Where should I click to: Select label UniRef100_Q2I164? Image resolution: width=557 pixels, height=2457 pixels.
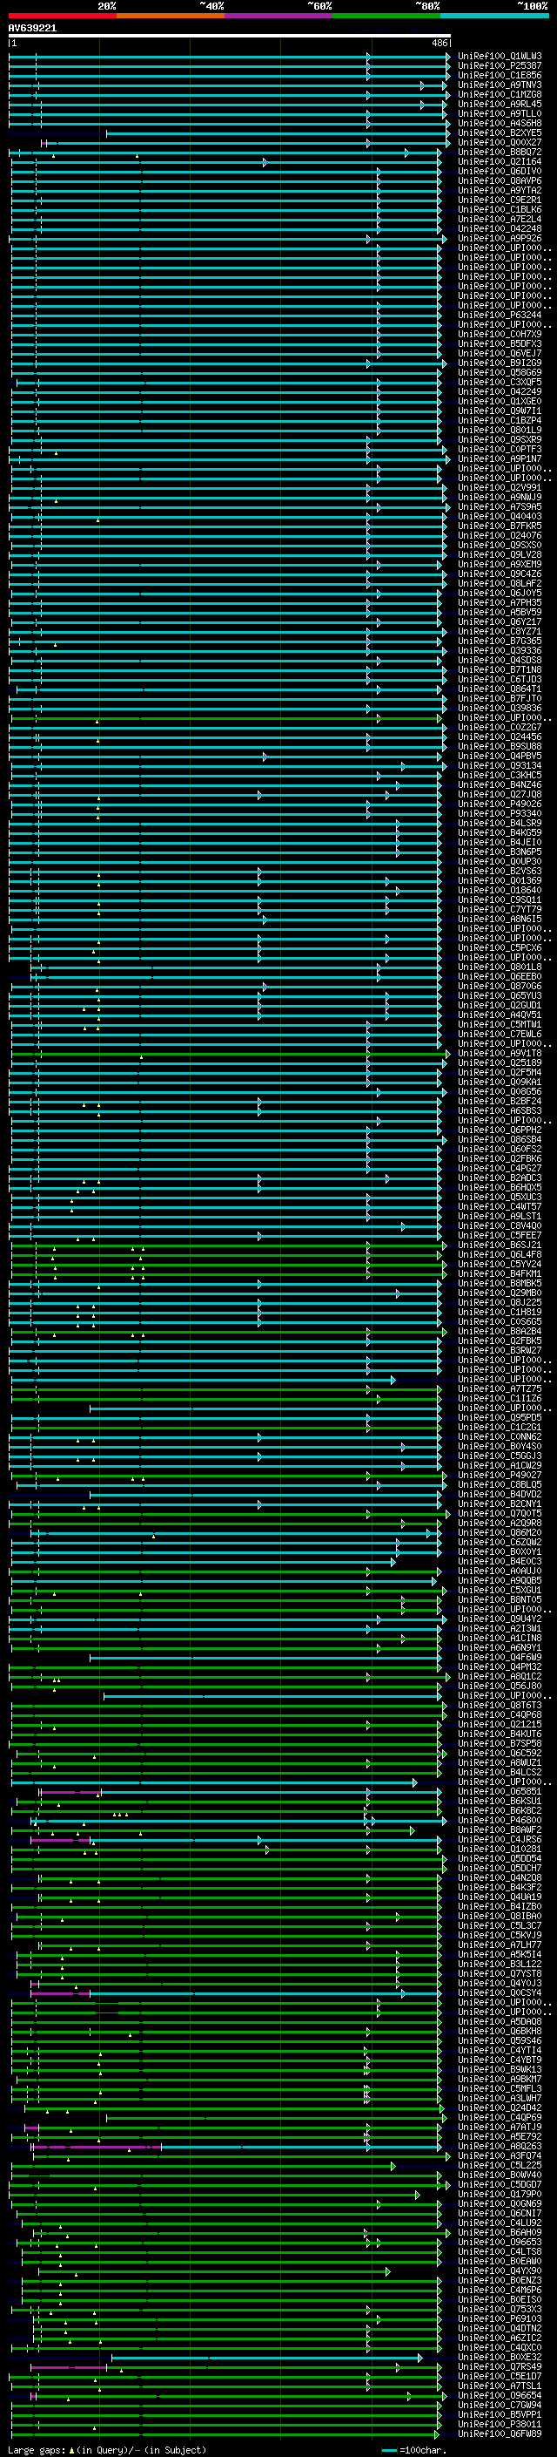point(500,161)
